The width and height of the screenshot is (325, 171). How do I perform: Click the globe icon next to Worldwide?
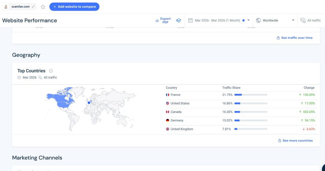[x=258, y=20]
